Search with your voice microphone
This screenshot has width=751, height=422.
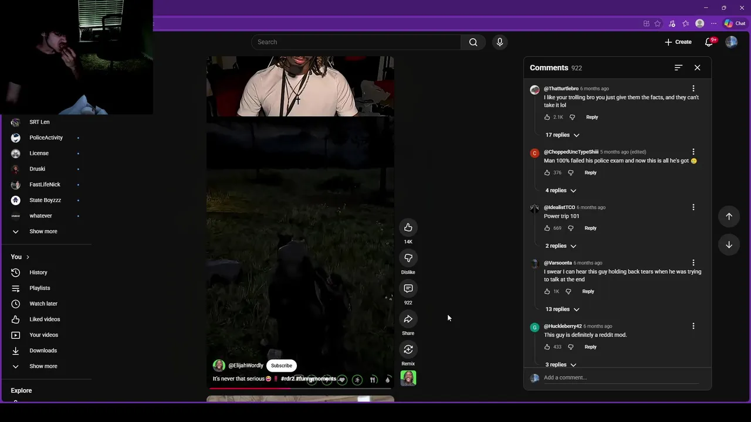tap(500, 42)
